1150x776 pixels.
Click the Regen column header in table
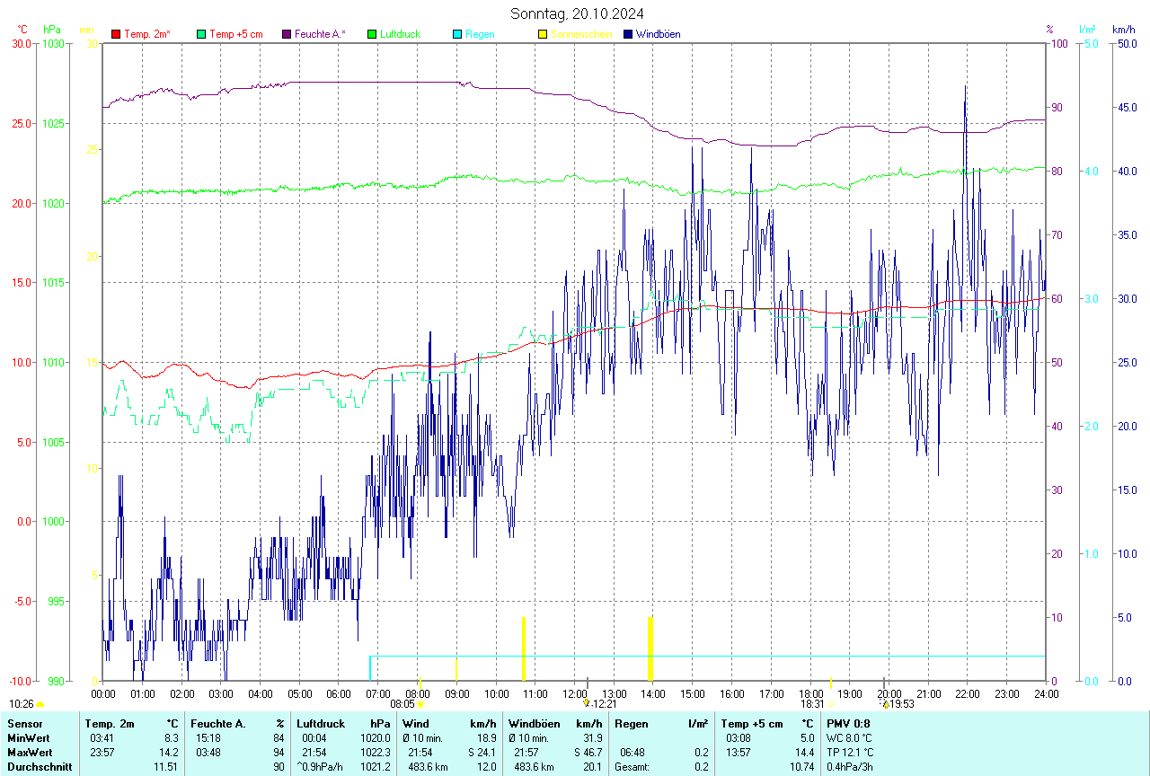(x=631, y=724)
